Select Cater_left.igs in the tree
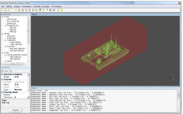 (15, 42)
